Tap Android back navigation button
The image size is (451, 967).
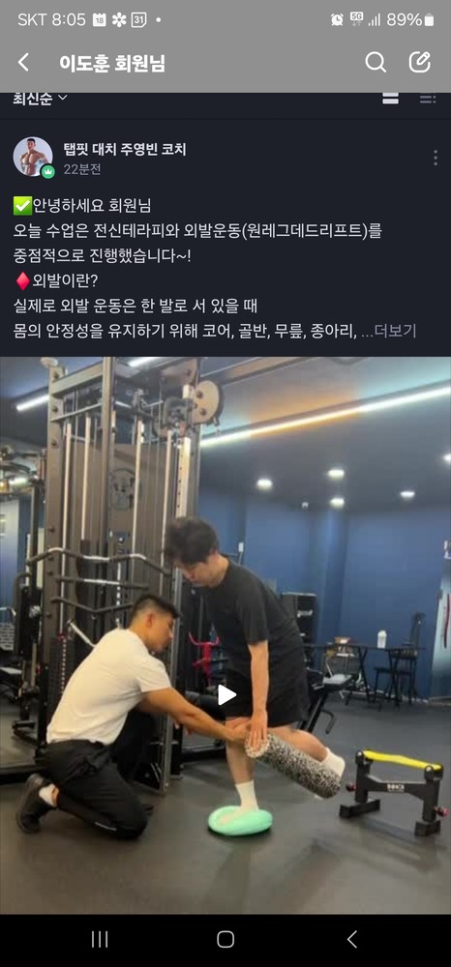(351, 939)
